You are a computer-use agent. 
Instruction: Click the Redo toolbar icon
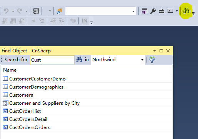pos(20,11)
